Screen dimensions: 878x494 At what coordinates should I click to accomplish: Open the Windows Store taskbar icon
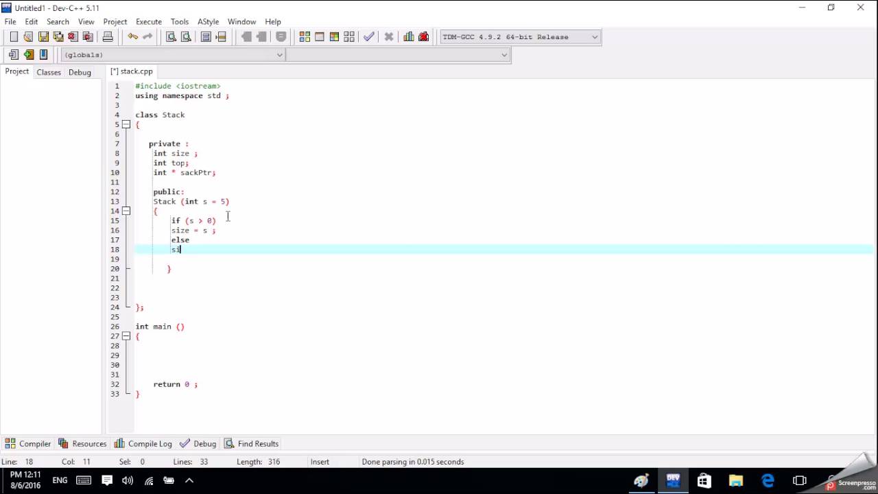704,480
